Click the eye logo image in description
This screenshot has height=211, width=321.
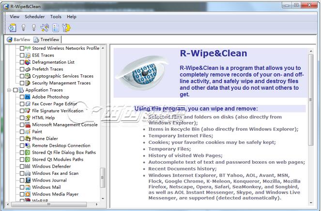(x=142, y=72)
